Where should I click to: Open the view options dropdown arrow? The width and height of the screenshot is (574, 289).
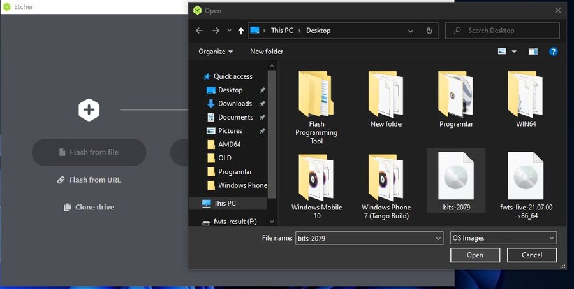pyautogui.click(x=514, y=52)
